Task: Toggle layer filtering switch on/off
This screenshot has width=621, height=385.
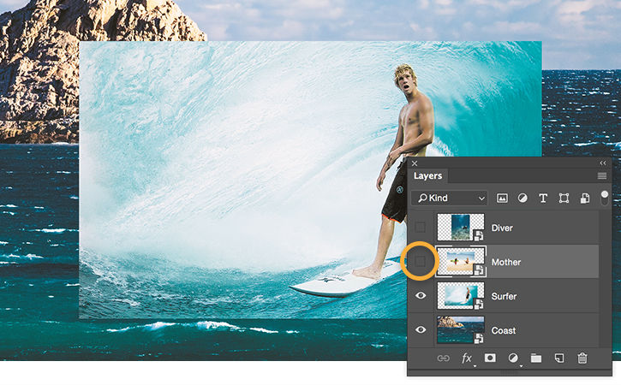Action: pos(605,198)
